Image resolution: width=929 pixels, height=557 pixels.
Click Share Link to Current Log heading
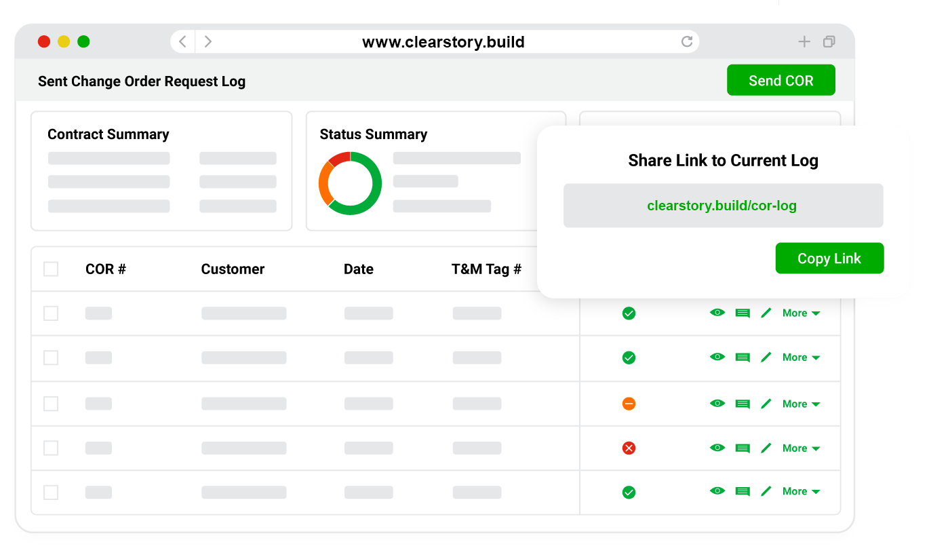click(x=724, y=161)
